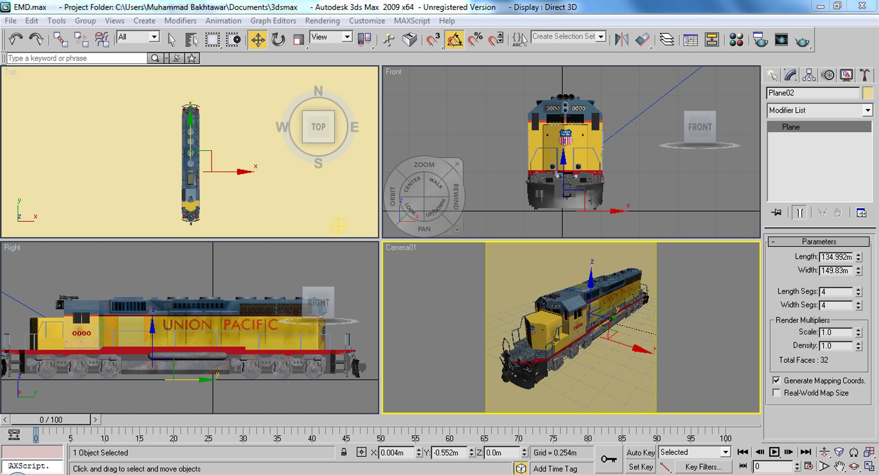The image size is (879, 475).
Task: Click the Play Animation button
Action: point(774,452)
